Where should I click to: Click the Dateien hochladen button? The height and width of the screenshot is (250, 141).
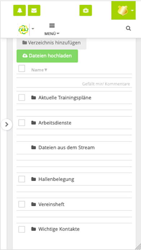47,56
